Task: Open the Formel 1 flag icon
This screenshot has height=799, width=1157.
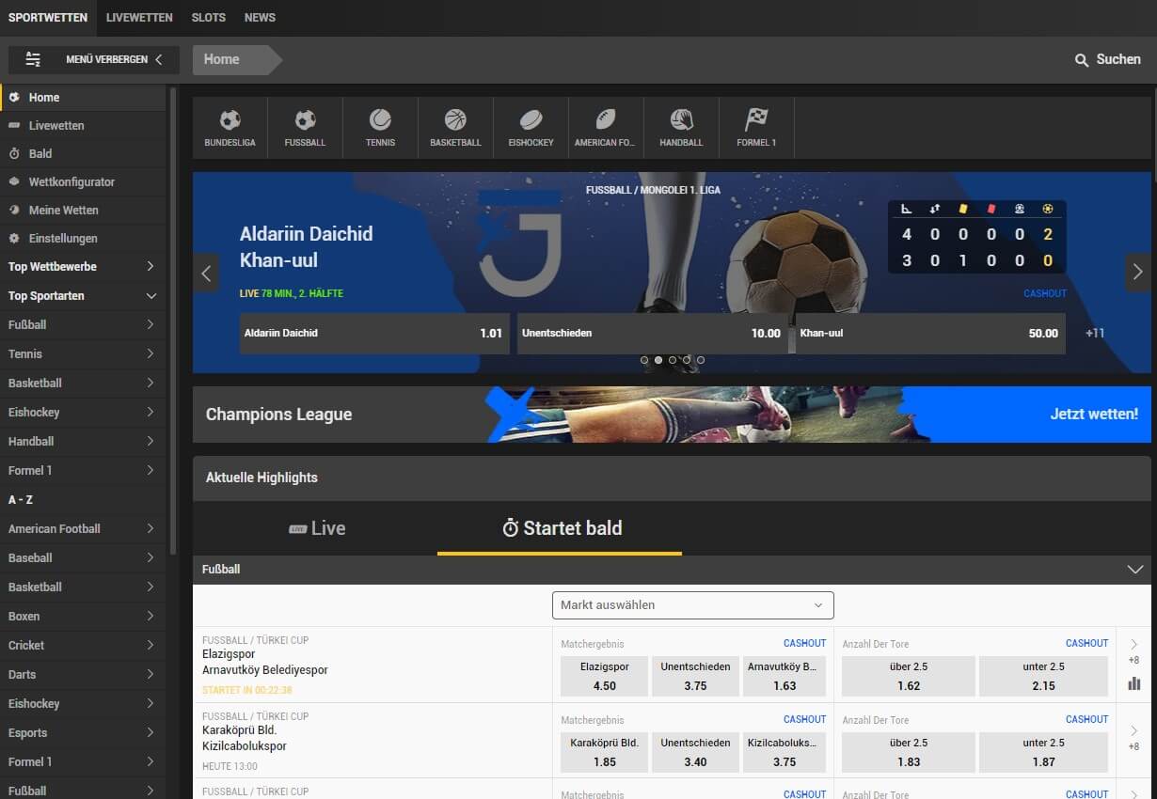Action: pyautogui.click(x=756, y=119)
